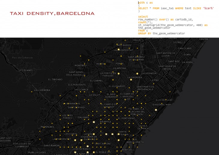Select the La Sagrera label
Image resolution: width=219 pixels, height=155 pixels.
pyautogui.click(x=135, y=77)
